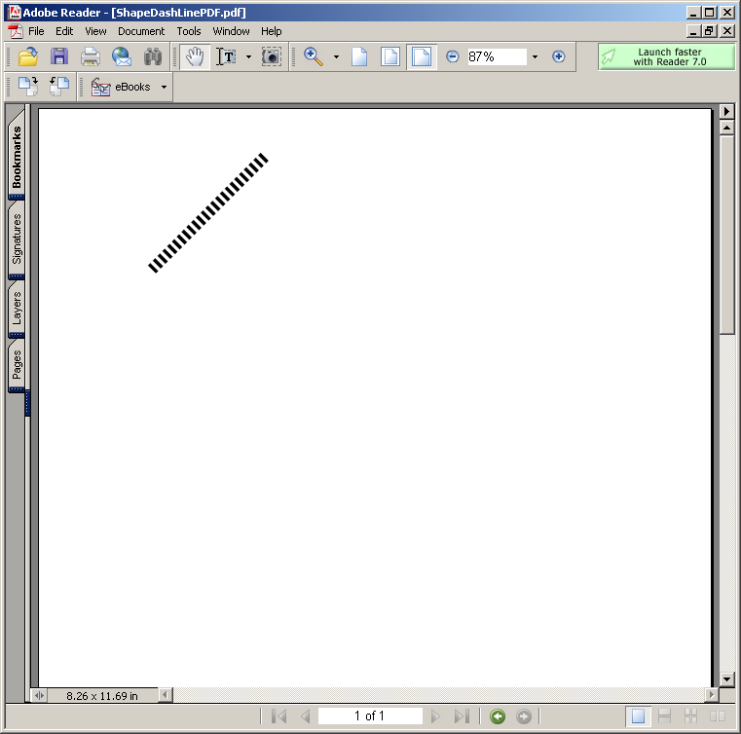The width and height of the screenshot is (741, 734).
Task: Click the vertical scrollbar thumb
Action: click(726, 235)
